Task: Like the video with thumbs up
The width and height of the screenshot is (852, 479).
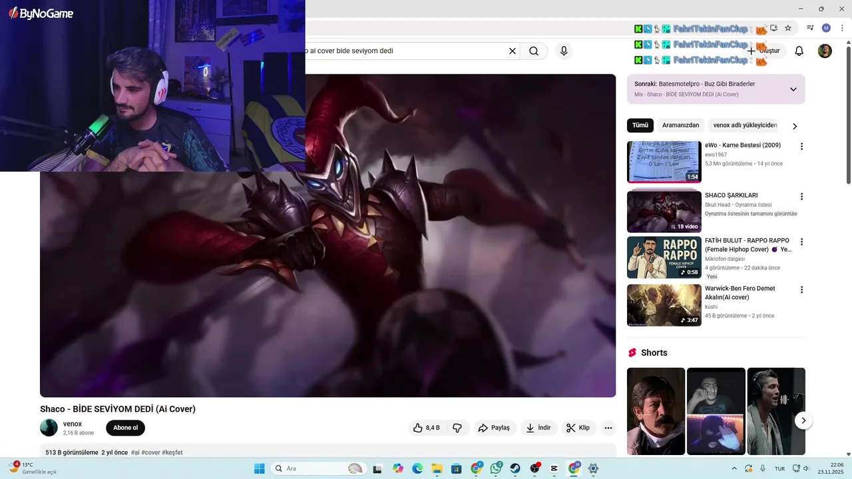Action: pyautogui.click(x=426, y=428)
